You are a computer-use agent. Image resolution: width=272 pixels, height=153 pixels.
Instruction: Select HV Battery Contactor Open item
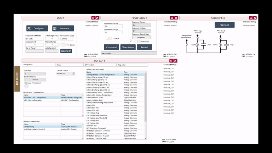tap(115, 133)
